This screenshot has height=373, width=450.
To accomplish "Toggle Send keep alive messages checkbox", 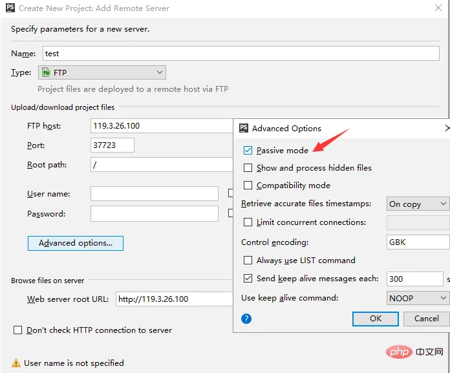I will (248, 279).
